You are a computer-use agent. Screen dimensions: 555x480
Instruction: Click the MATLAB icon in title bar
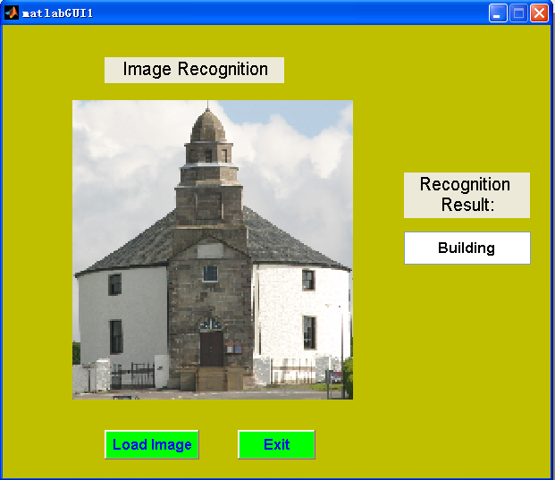pyautogui.click(x=12, y=13)
